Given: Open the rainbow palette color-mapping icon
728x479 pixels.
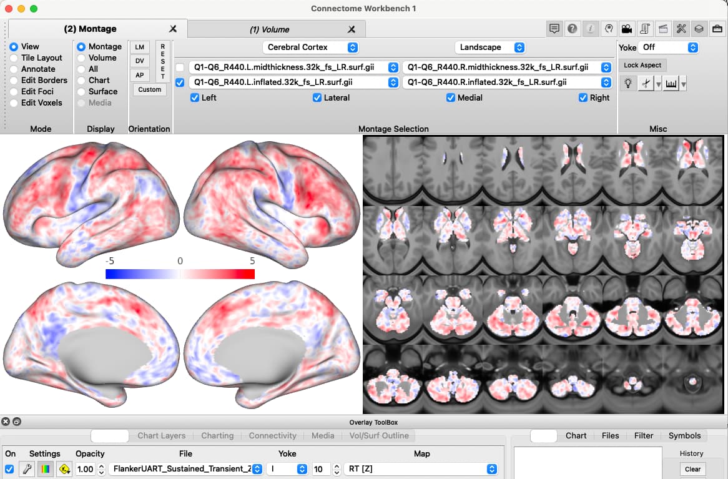Looking at the screenshot, I should coord(46,469).
